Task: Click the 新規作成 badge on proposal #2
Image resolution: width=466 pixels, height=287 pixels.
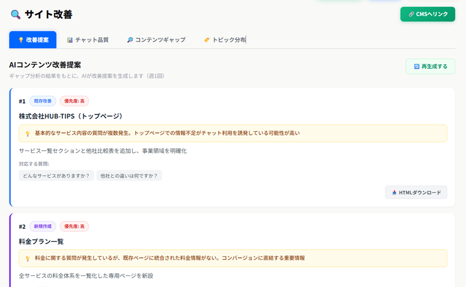Action: (x=43, y=226)
